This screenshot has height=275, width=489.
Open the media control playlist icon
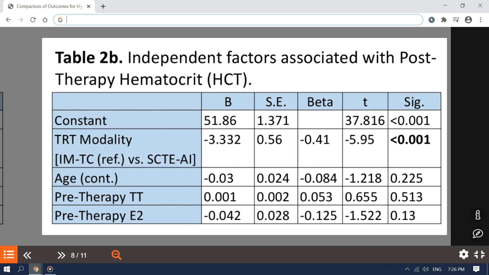tap(456, 20)
